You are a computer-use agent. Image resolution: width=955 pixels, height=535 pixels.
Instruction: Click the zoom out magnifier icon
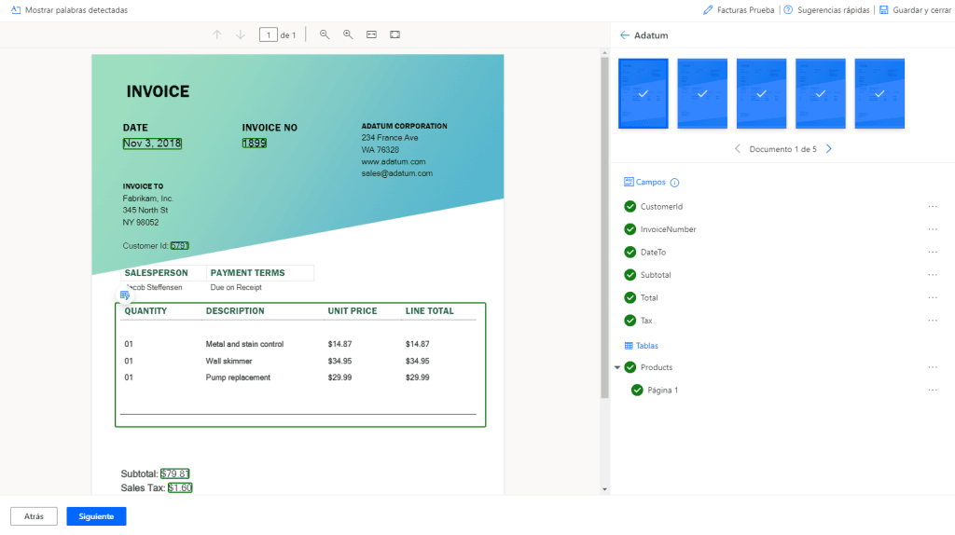tap(325, 34)
